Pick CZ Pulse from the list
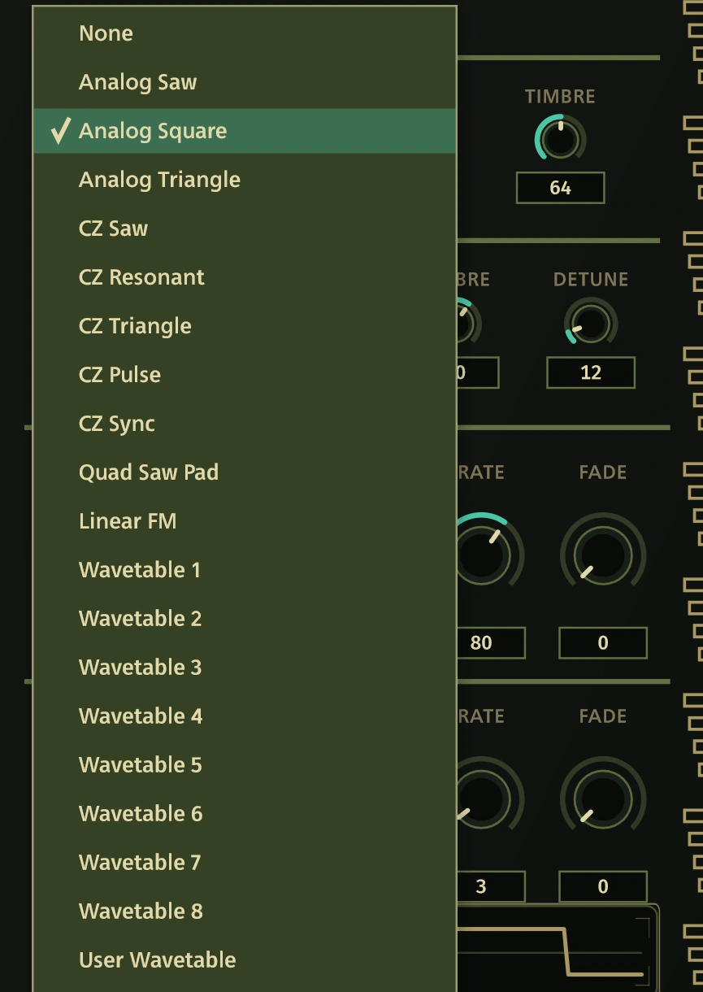 click(x=245, y=375)
